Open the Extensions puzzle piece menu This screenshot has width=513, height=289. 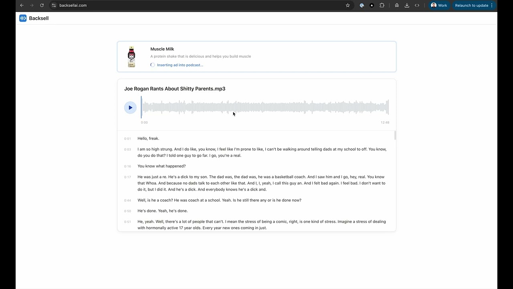tap(382, 5)
